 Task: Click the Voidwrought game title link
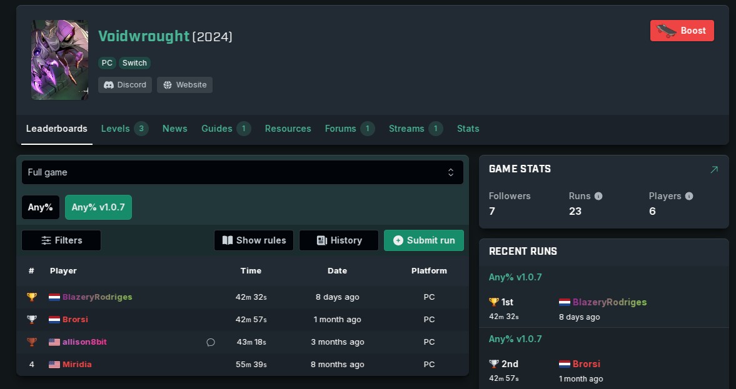pos(144,36)
